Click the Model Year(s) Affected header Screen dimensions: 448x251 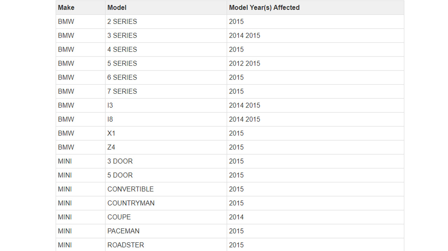pyautogui.click(x=264, y=8)
